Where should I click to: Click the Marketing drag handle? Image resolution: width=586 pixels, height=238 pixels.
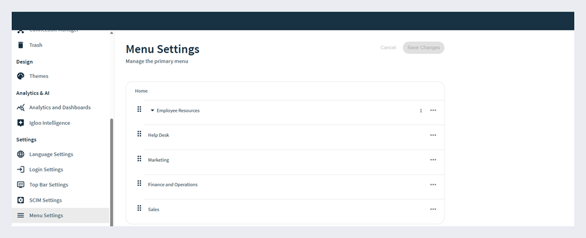[x=139, y=158]
